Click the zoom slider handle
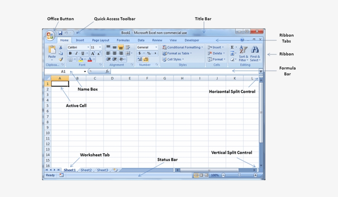Image resolution: width=338 pixels, height=197 pixels. coord(239,175)
